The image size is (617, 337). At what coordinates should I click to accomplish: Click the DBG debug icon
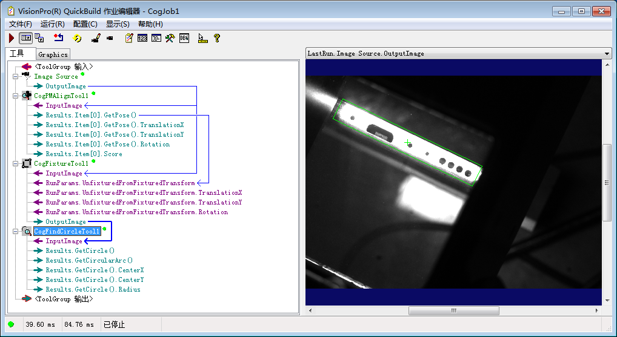click(185, 38)
